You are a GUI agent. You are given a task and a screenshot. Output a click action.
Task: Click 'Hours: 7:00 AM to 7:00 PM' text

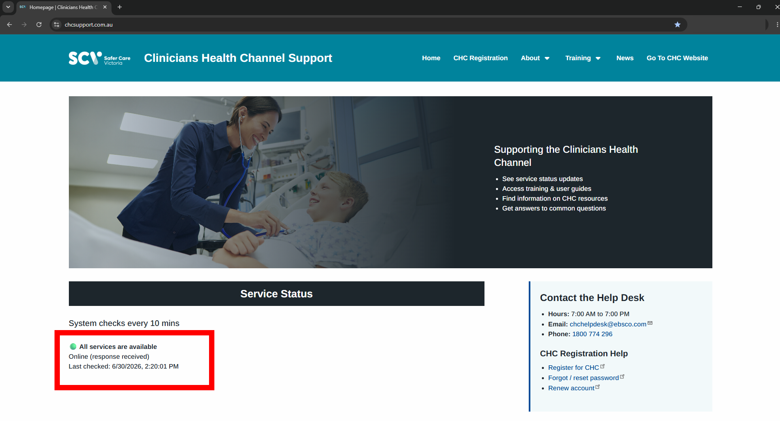589,314
